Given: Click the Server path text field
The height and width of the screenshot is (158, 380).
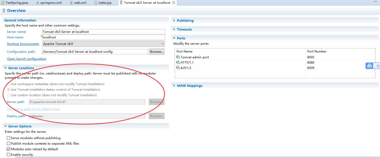Looking at the screenshot, I should 87,102.
